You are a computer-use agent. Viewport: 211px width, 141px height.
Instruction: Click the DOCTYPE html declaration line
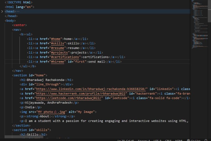[18, 2]
